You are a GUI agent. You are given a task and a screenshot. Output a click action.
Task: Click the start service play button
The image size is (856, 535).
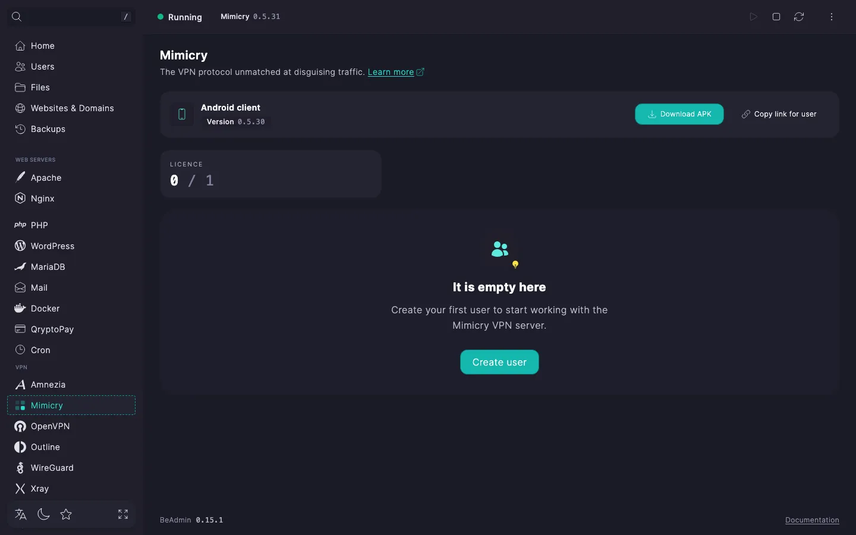[753, 17]
